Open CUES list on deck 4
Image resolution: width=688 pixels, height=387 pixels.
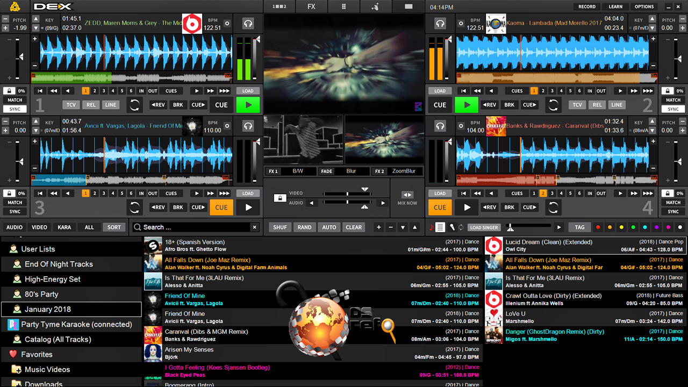[x=517, y=193]
